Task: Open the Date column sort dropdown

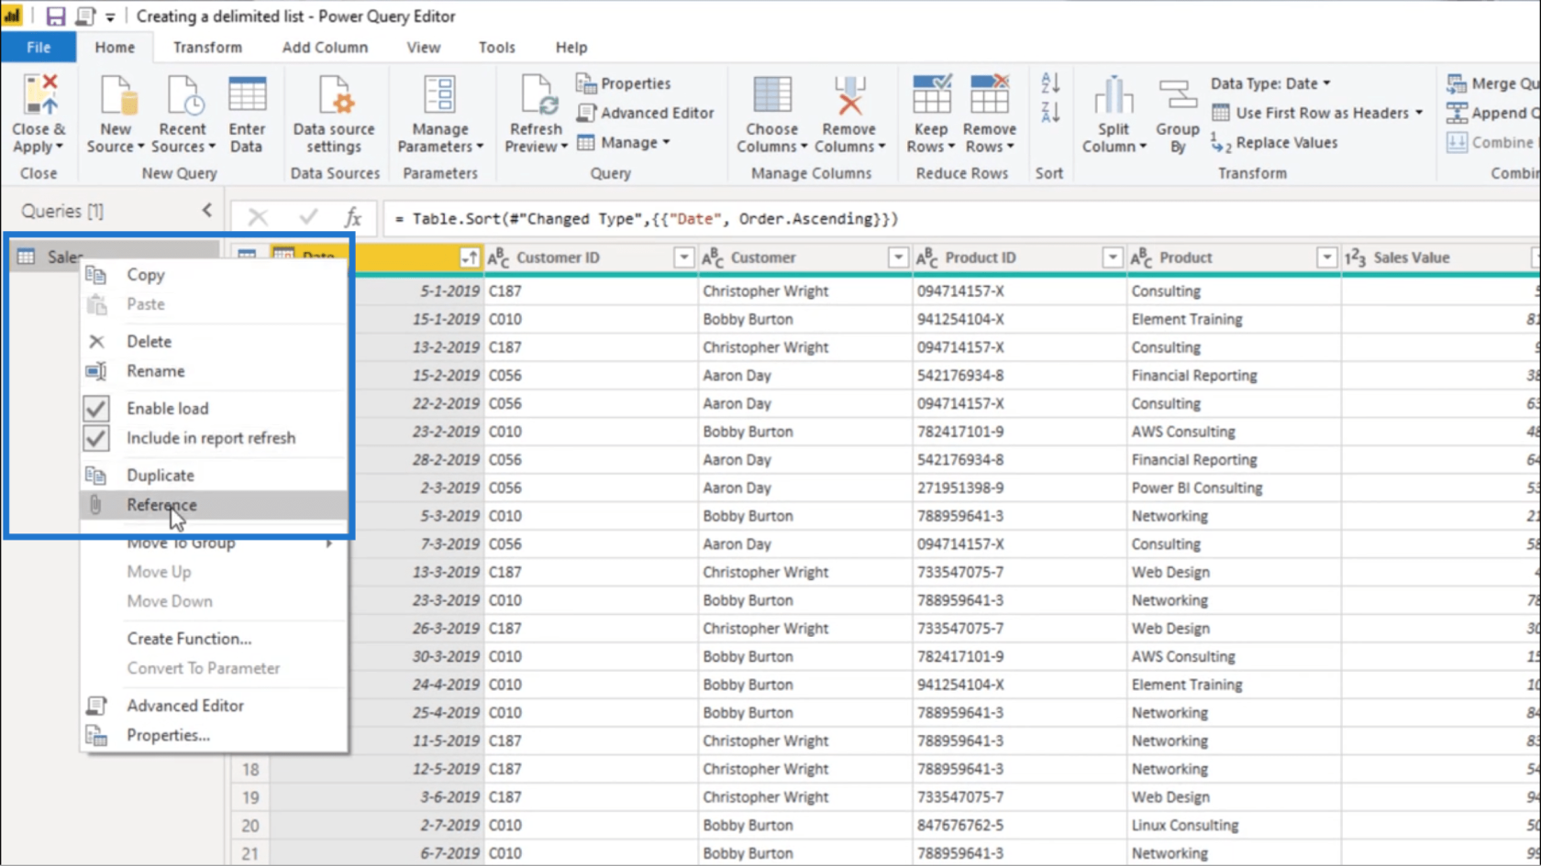Action: coord(469,258)
